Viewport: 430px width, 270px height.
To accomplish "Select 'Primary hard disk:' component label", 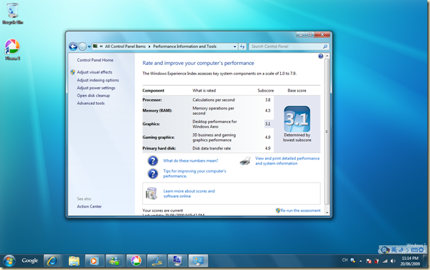I will (159, 148).
